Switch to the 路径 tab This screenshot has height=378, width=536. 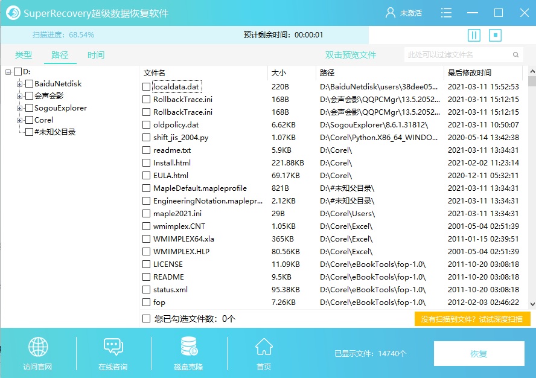click(60, 55)
